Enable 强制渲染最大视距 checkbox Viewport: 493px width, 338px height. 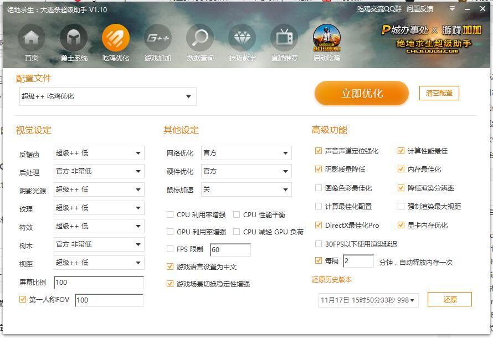[401, 206]
